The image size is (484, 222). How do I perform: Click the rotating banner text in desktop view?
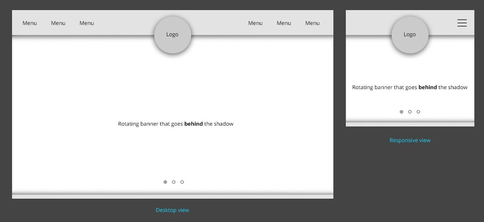(176, 124)
